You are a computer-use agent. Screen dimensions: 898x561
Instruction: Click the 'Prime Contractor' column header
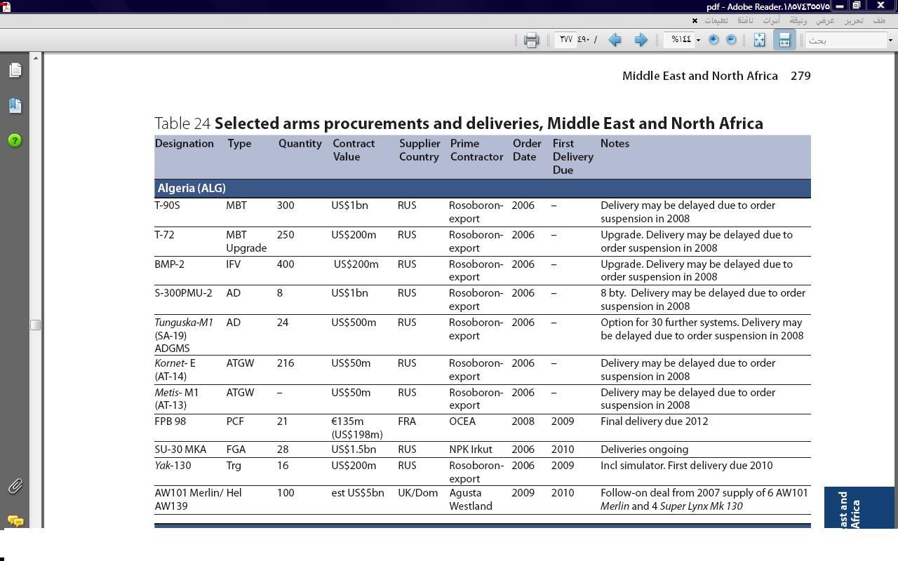[x=476, y=150]
